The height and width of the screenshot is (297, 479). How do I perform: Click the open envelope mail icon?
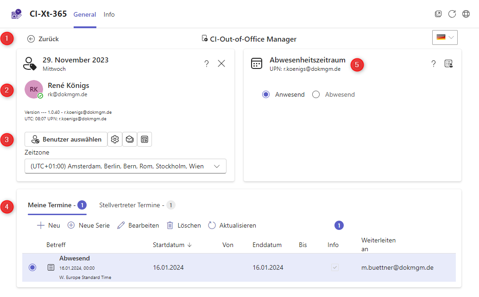(130, 139)
